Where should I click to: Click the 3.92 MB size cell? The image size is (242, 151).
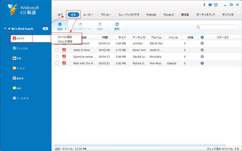coord(121,63)
